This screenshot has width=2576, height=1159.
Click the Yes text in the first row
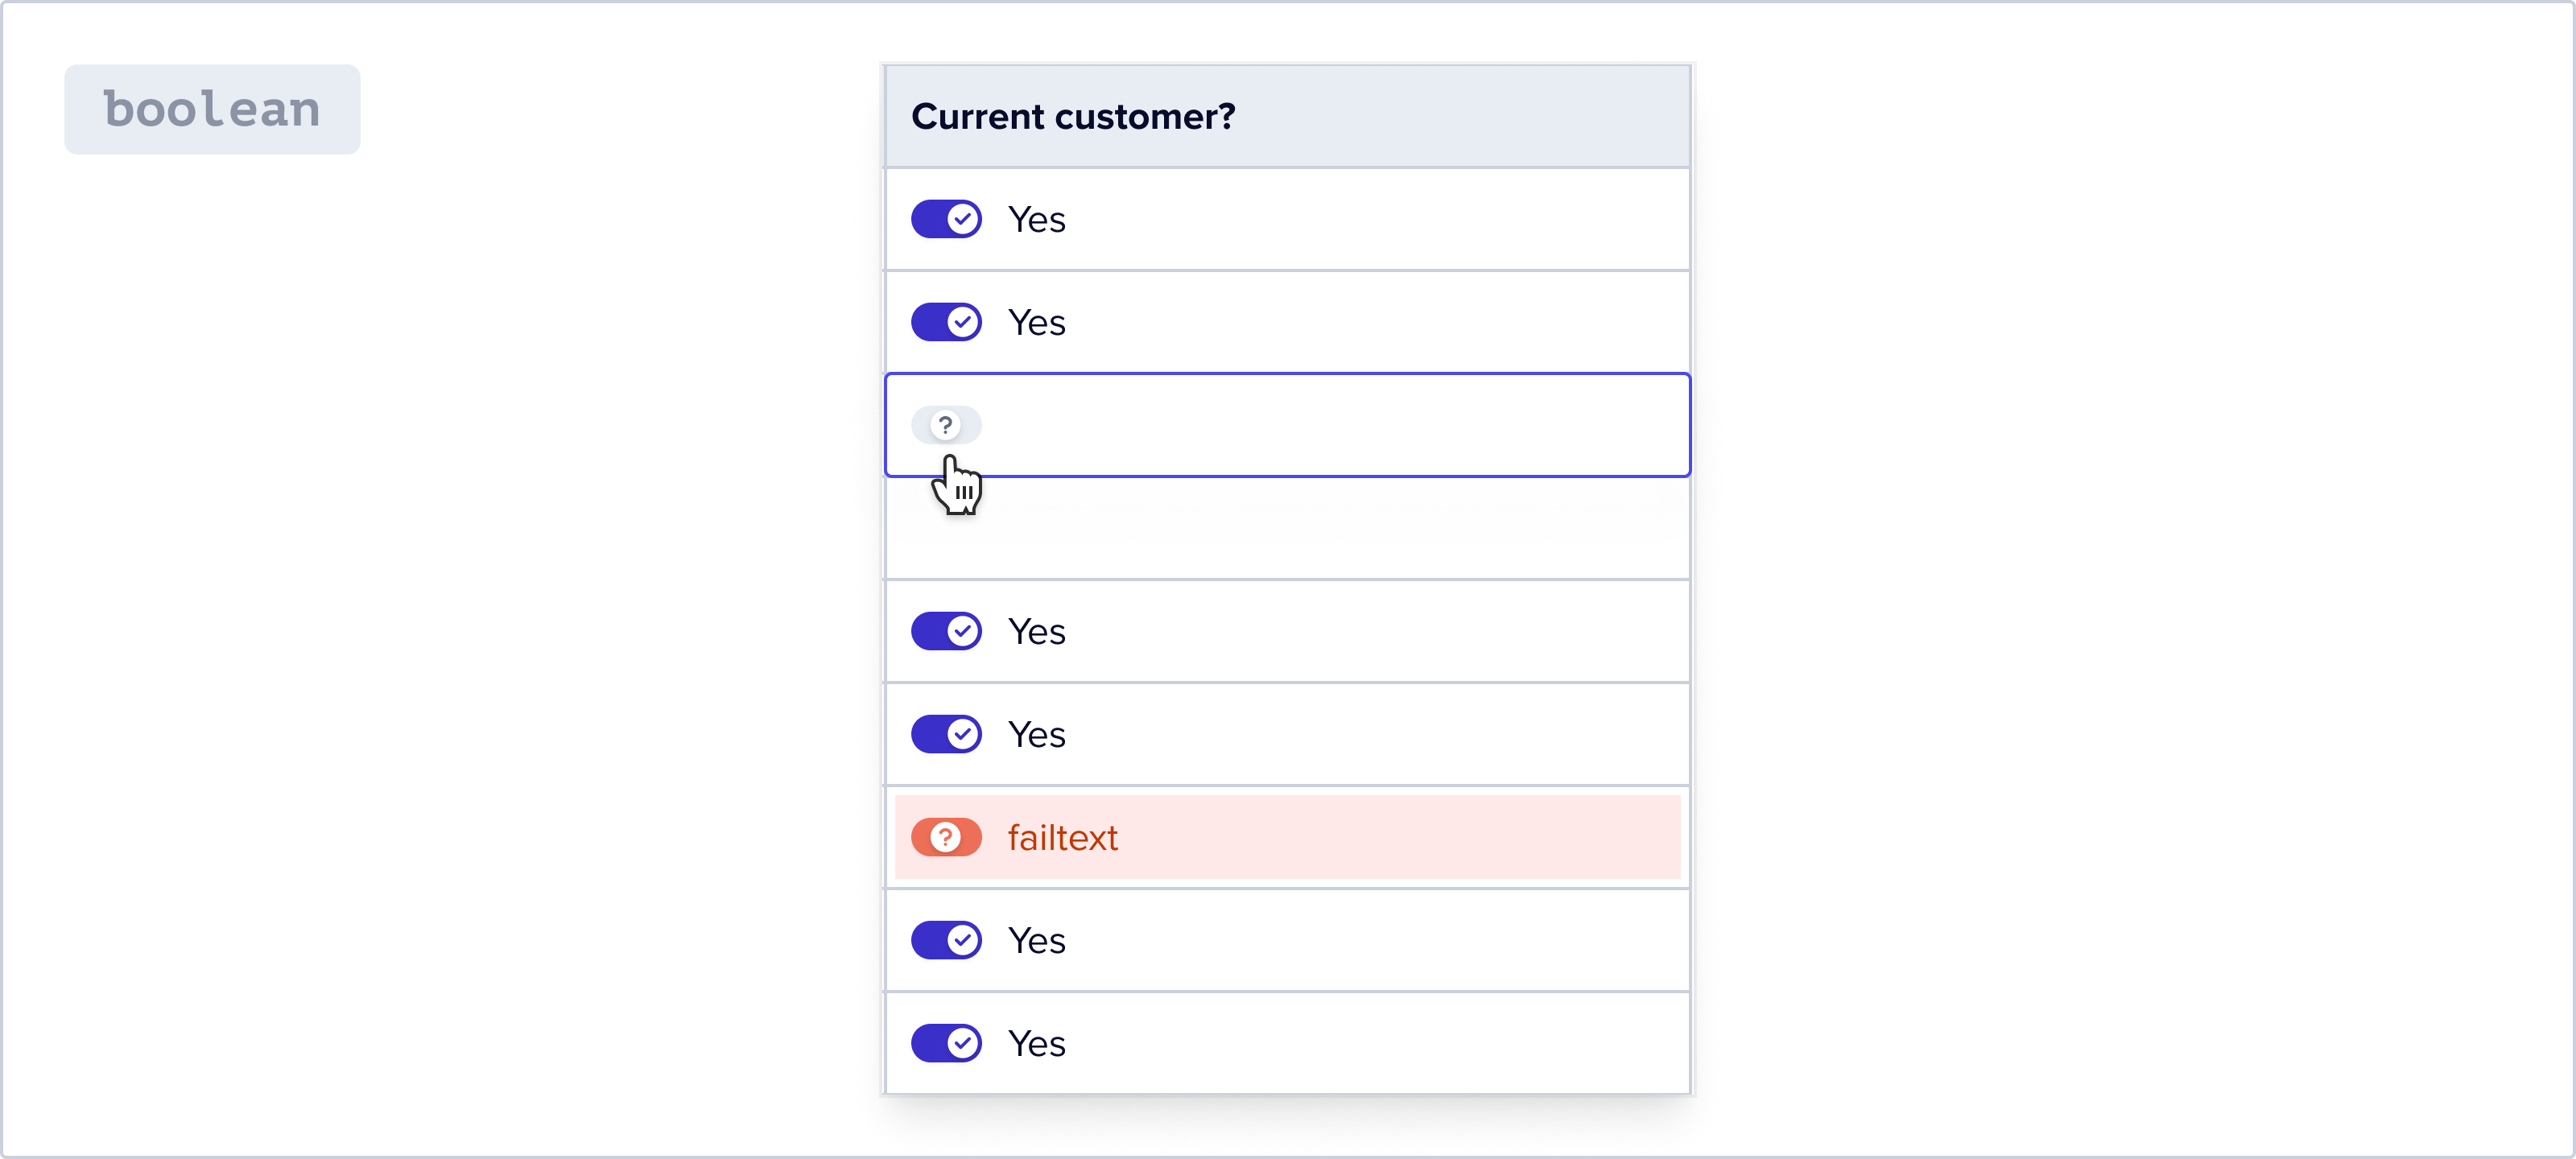pos(1036,220)
